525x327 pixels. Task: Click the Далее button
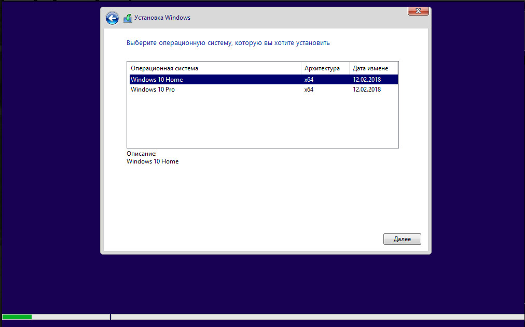coord(402,239)
